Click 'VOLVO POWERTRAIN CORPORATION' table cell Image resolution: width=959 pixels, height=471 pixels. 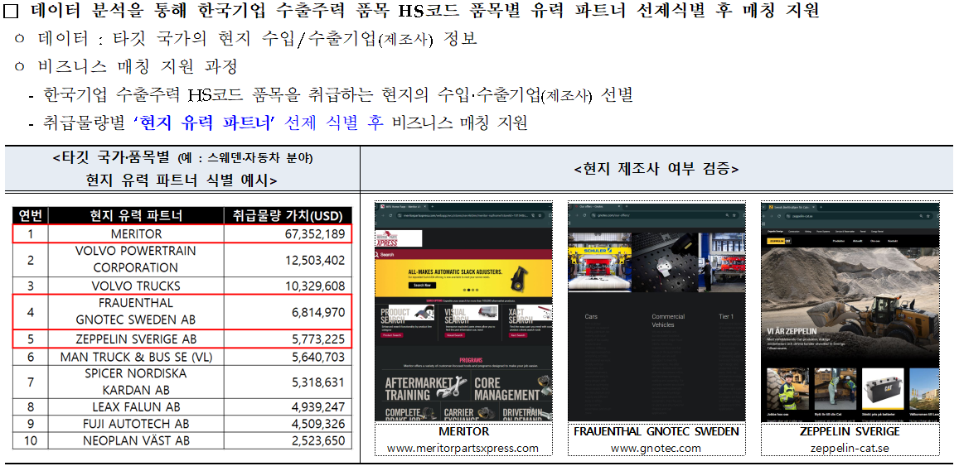[x=136, y=260]
